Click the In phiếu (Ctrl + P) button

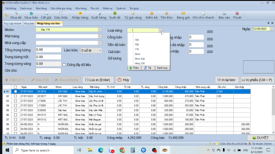[x=257, y=80]
